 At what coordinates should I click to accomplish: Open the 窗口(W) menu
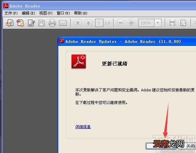[63, 13]
